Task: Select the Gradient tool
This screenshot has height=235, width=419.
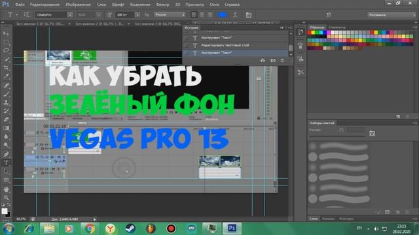Action: [6, 128]
